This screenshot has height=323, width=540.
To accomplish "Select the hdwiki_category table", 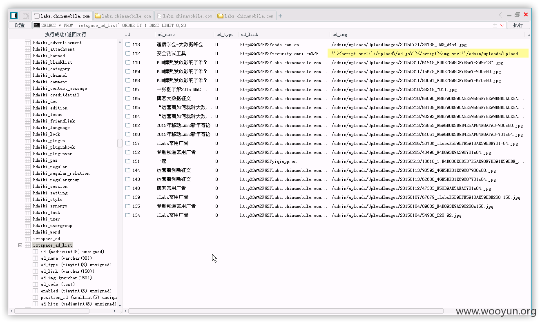I will [x=51, y=69].
